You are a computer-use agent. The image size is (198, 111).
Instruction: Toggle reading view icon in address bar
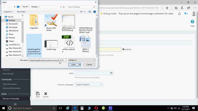162,8
